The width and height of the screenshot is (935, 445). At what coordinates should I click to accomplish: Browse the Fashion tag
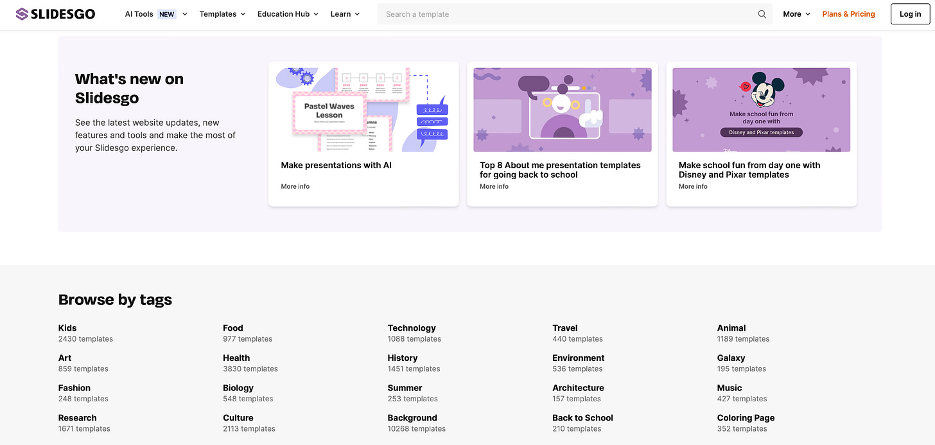point(74,388)
